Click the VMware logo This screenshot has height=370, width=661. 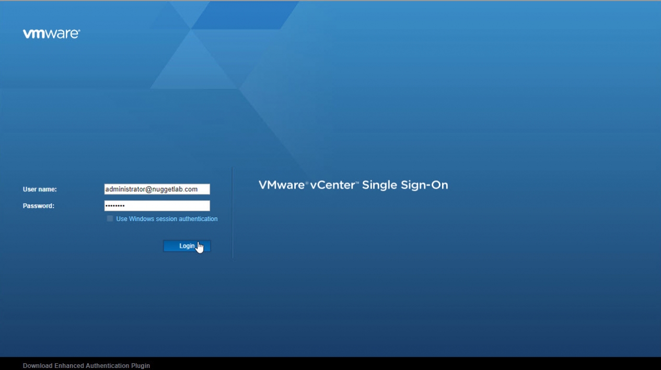[x=51, y=34]
